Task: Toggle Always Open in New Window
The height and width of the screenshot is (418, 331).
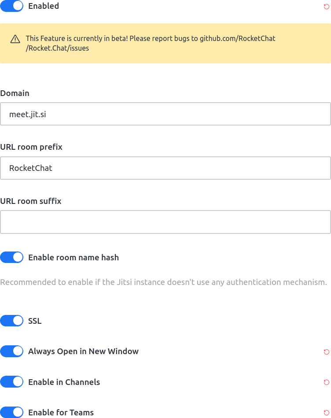Action: click(x=12, y=351)
